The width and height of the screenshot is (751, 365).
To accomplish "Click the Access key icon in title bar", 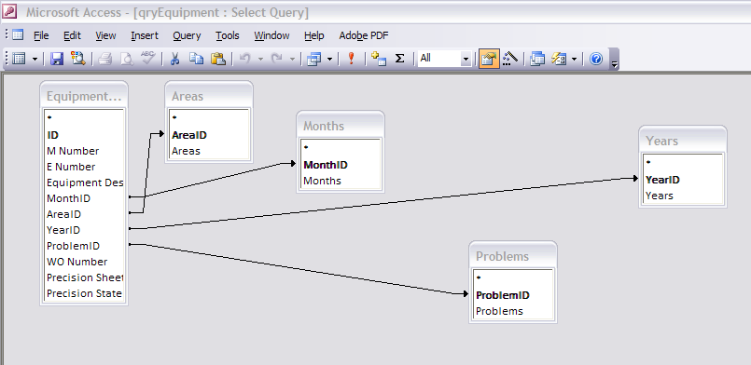I will click(x=9, y=11).
